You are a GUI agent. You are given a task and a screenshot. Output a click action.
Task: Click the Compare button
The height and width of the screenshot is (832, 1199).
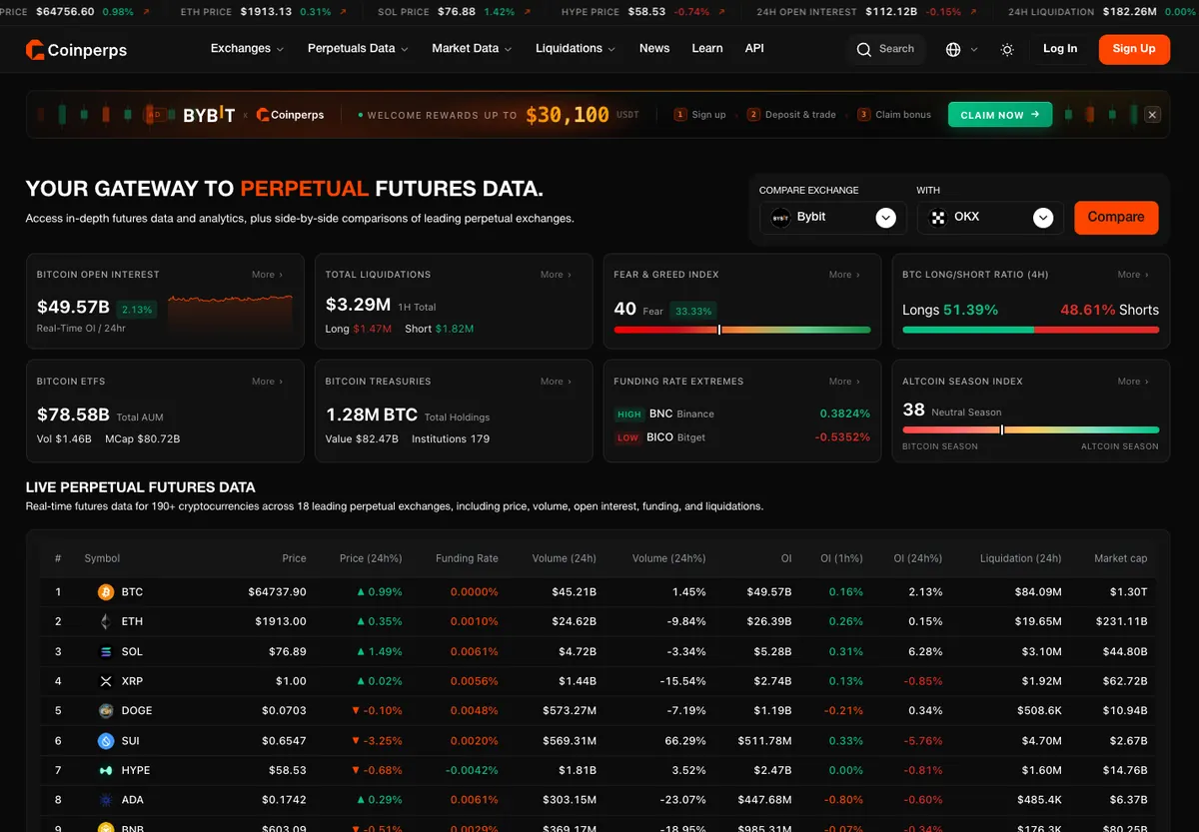click(x=1116, y=217)
